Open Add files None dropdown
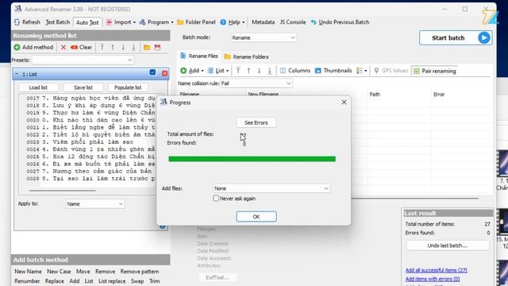 [271, 188]
